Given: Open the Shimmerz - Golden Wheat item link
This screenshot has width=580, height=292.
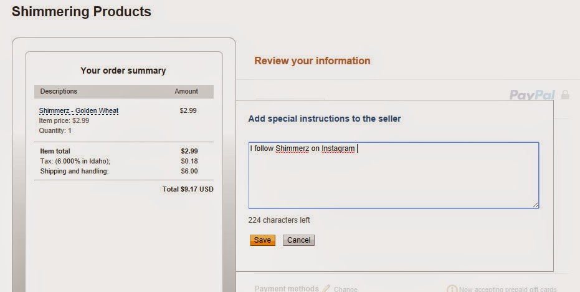Looking at the screenshot, I should click(78, 111).
